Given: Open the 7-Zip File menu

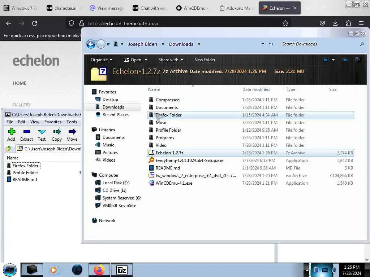Looking at the screenshot, I should (x=10, y=122).
